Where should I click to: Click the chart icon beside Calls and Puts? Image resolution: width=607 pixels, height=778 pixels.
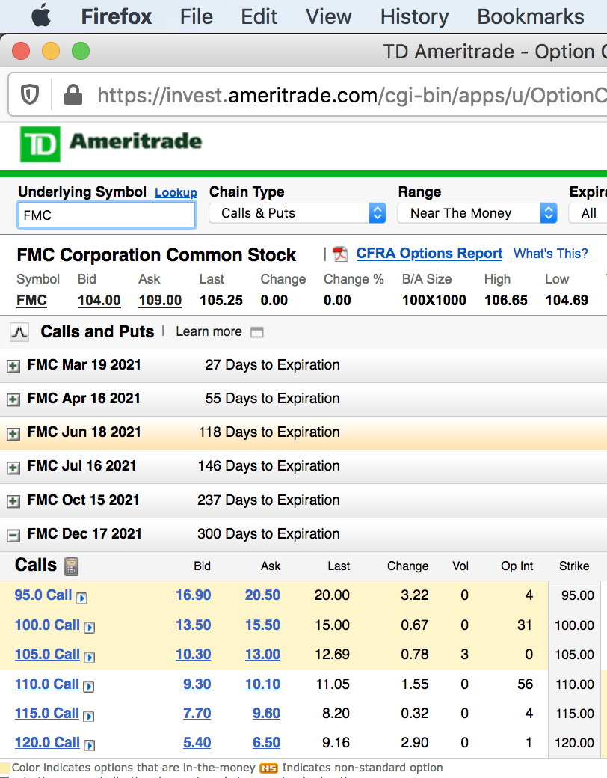click(x=19, y=331)
